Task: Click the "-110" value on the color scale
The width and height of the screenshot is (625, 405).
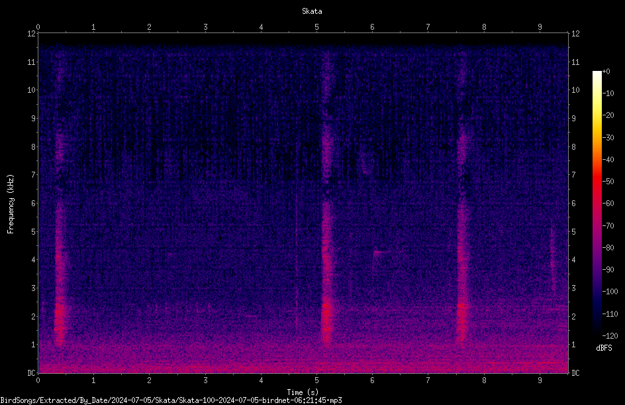Action: pyautogui.click(x=610, y=314)
